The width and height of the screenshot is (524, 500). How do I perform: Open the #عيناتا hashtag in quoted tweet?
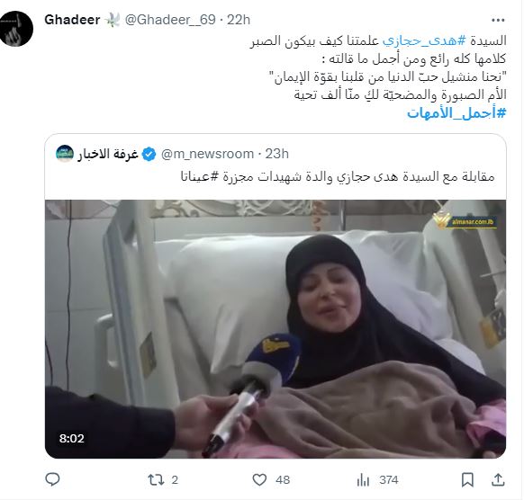pos(200,176)
